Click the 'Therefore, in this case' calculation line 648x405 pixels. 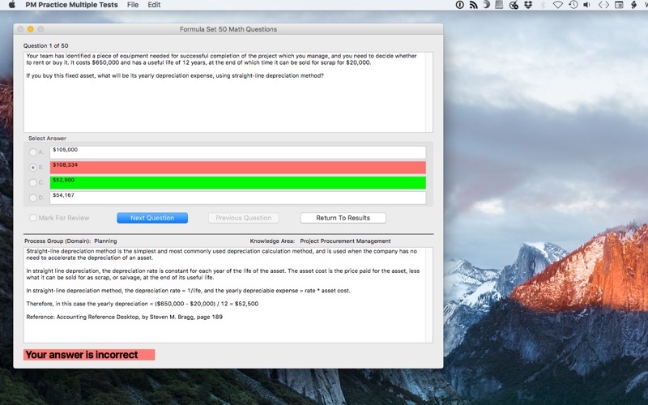(x=143, y=304)
